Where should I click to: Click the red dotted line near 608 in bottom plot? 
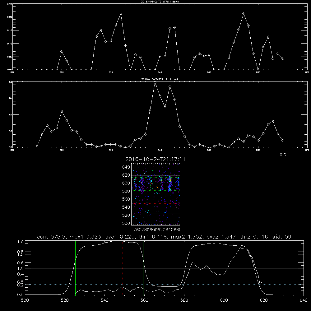click(x=240, y=268)
